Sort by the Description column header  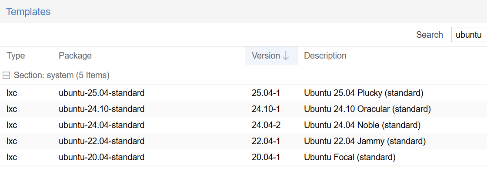[392, 56]
